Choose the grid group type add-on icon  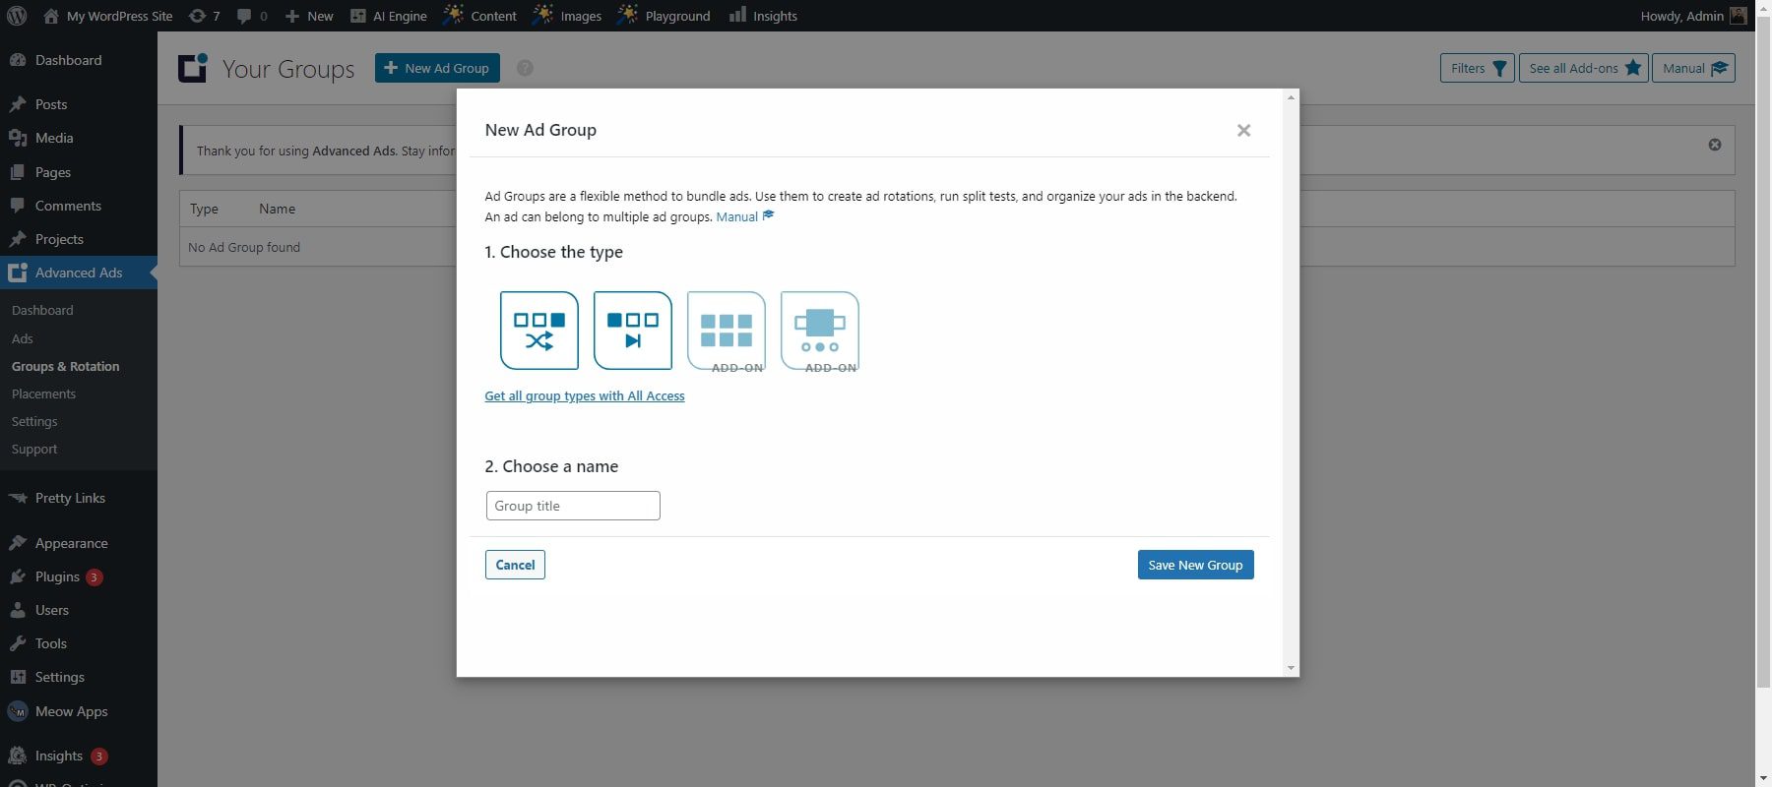pos(727,331)
